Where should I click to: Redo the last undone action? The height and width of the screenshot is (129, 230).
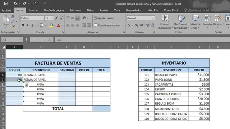pyautogui.click(x=25, y=3)
